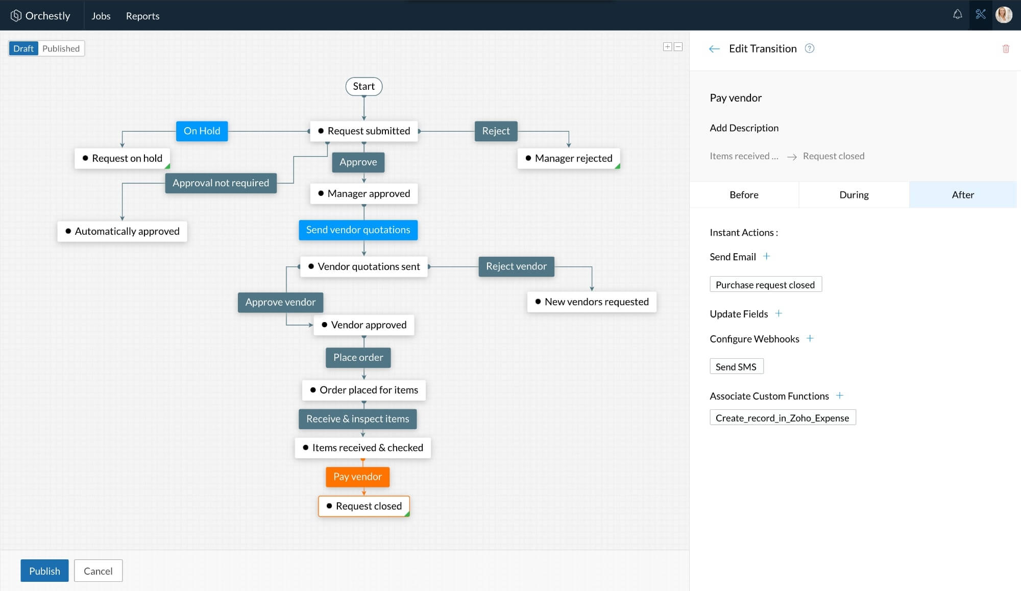Select Send vendor quotations transition
The image size is (1021, 591).
[358, 230]
